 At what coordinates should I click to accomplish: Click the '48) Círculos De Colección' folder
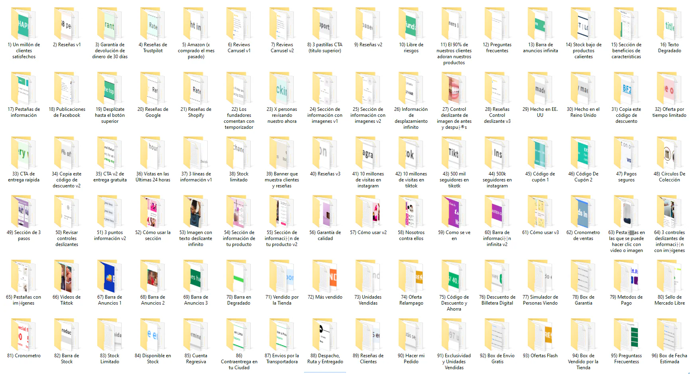point(669,154)
